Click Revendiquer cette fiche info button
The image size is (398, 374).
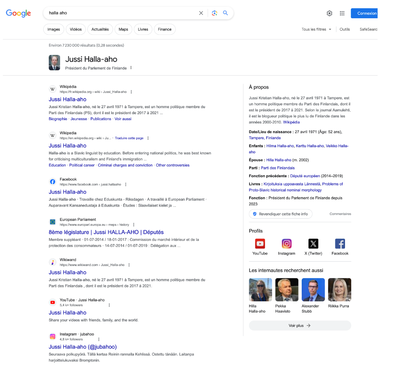point(281,214)
